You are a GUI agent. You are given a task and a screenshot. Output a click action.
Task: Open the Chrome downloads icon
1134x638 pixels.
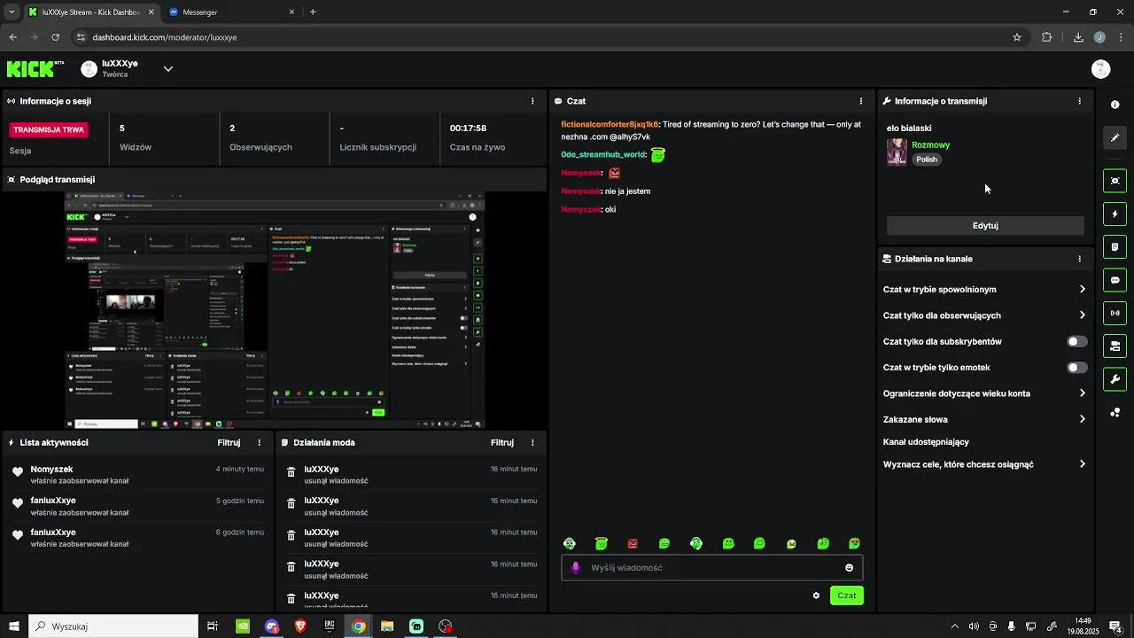point(1078,37)
